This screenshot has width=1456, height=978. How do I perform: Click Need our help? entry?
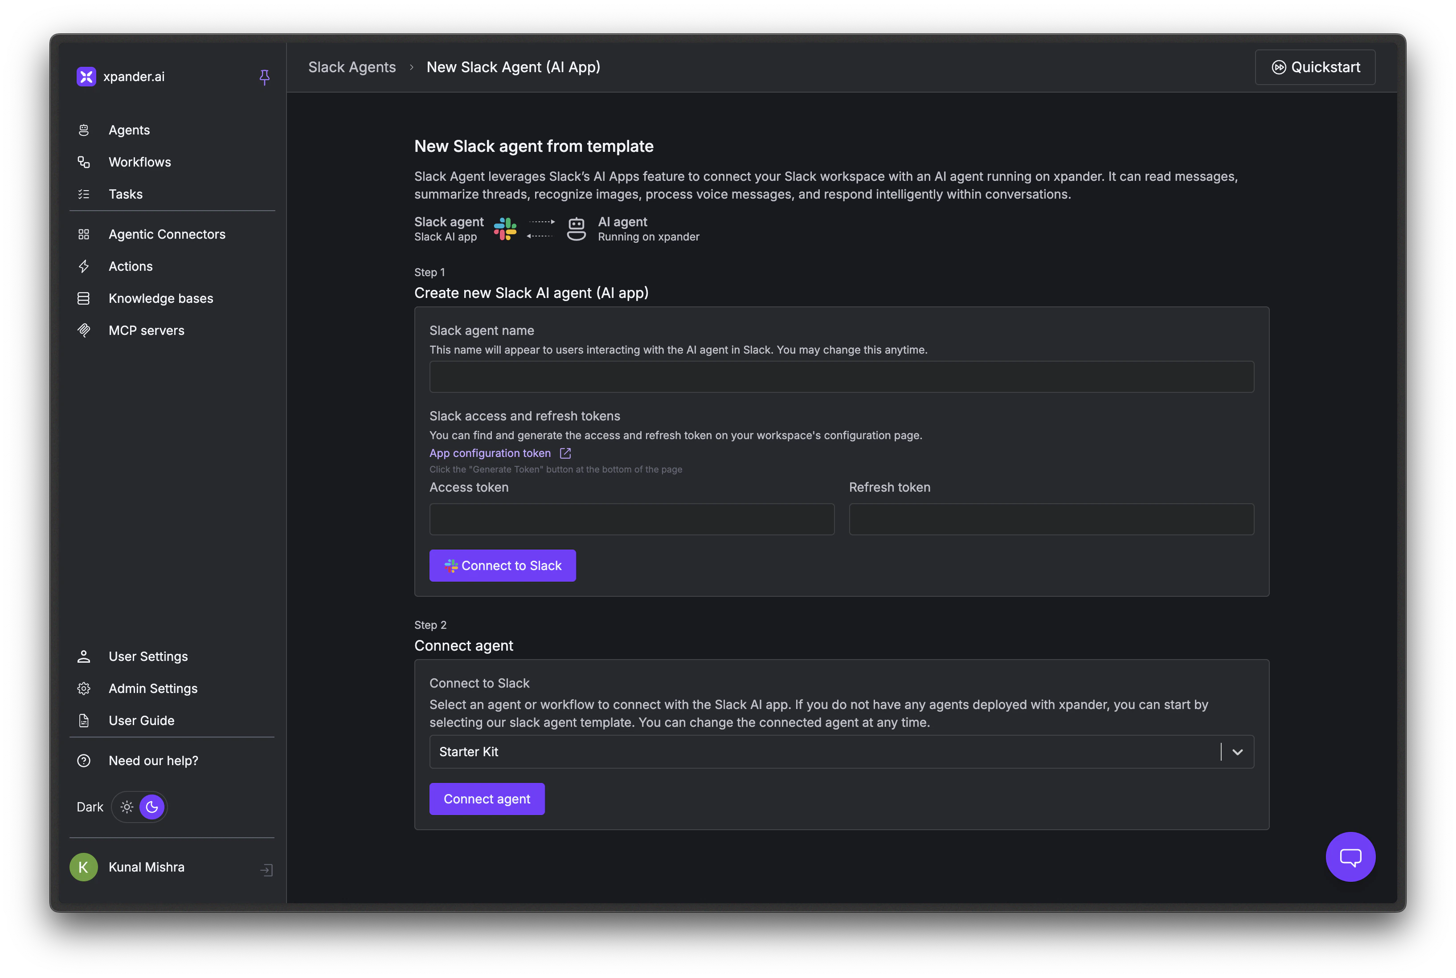coord(153,760)
